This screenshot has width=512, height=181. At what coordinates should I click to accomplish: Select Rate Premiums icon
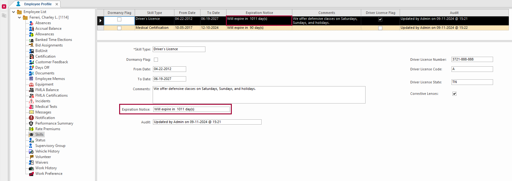pos(31,129)
